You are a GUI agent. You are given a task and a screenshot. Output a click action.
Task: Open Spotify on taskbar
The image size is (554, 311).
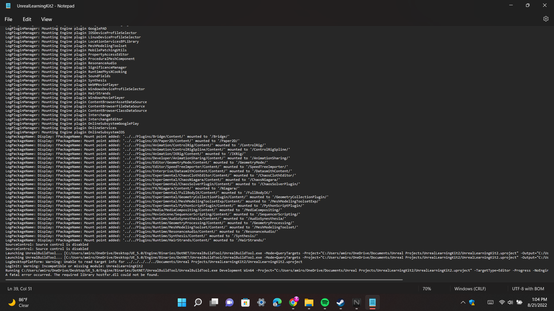click(325, 302)
